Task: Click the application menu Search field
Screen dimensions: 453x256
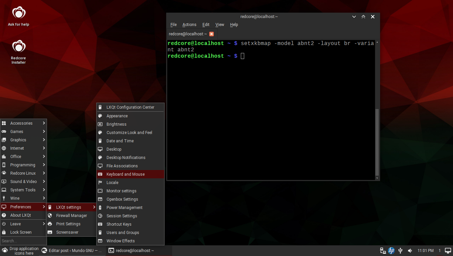Action: tap(23, 241)
